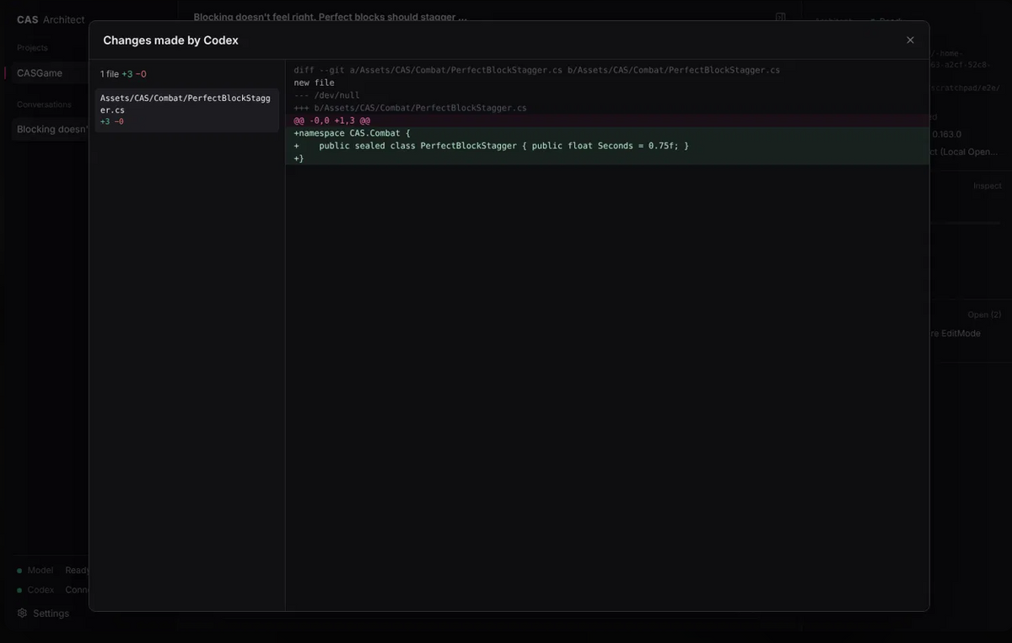Click the Codex status label

click(x=41, y=590)
